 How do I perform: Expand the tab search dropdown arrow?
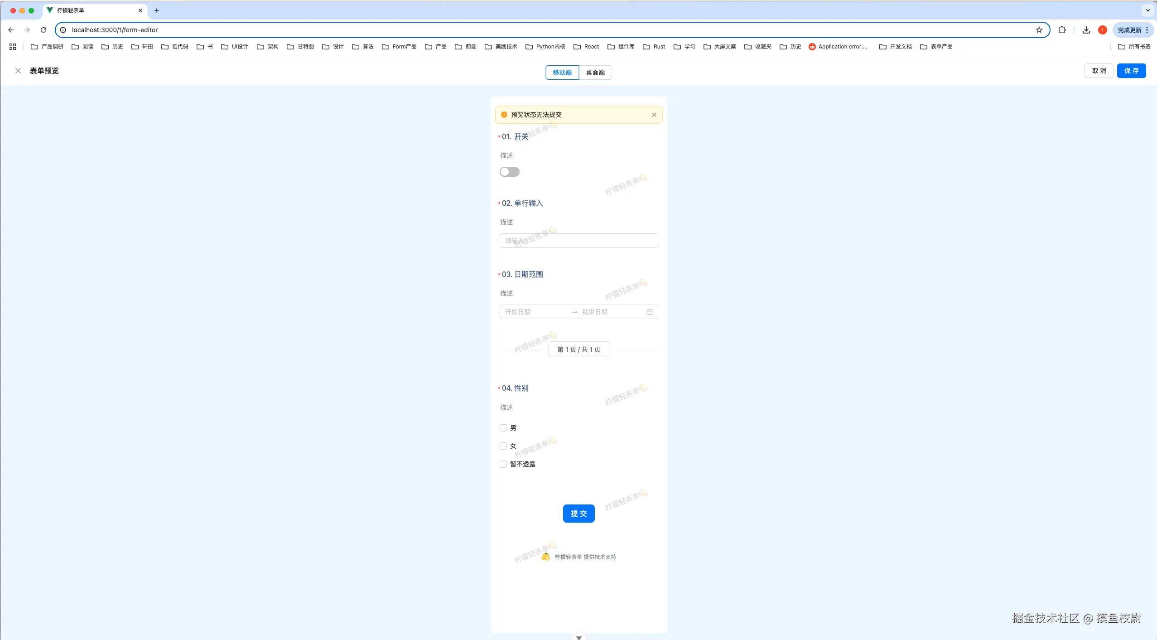[x=1147, y=10]
